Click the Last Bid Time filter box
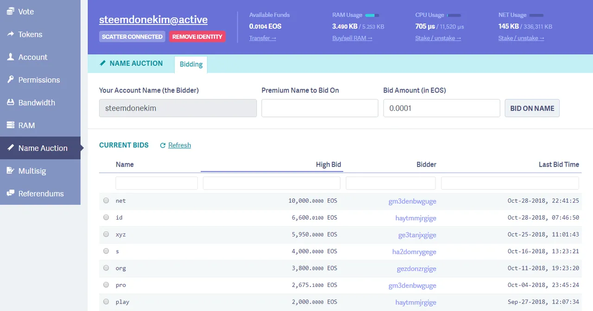This screenshot has height=311, width=593. tap(510, 183)
